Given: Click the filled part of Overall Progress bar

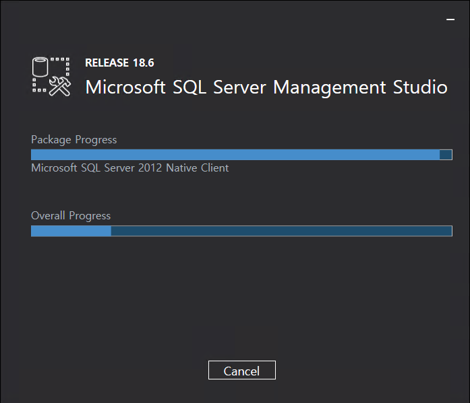Looking at the screenshot, I should (x=71, y=231).
